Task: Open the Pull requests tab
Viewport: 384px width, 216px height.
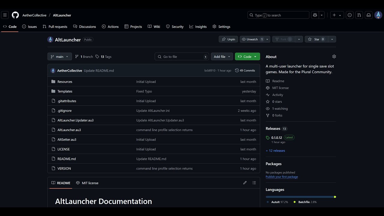Action: [x=55, y=27]
